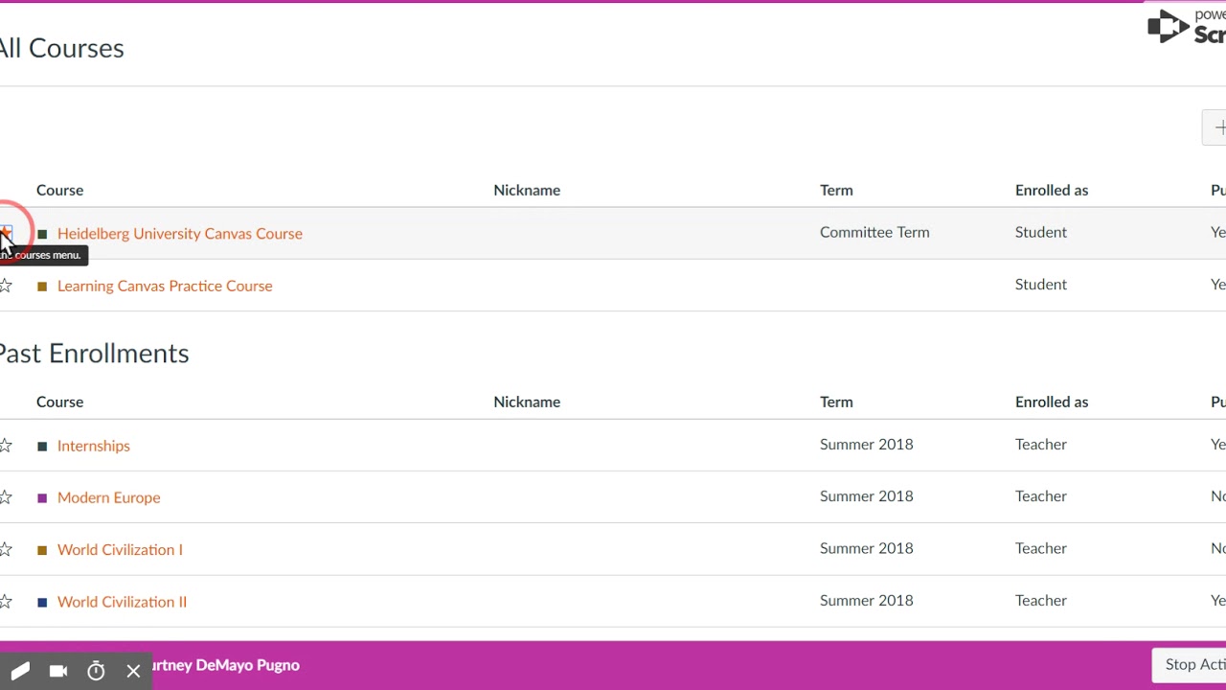Image resolution: width=1226 pixels, height=690 pixels.
Task: Click the Nickname header in the top table
Action: (527, 190)
